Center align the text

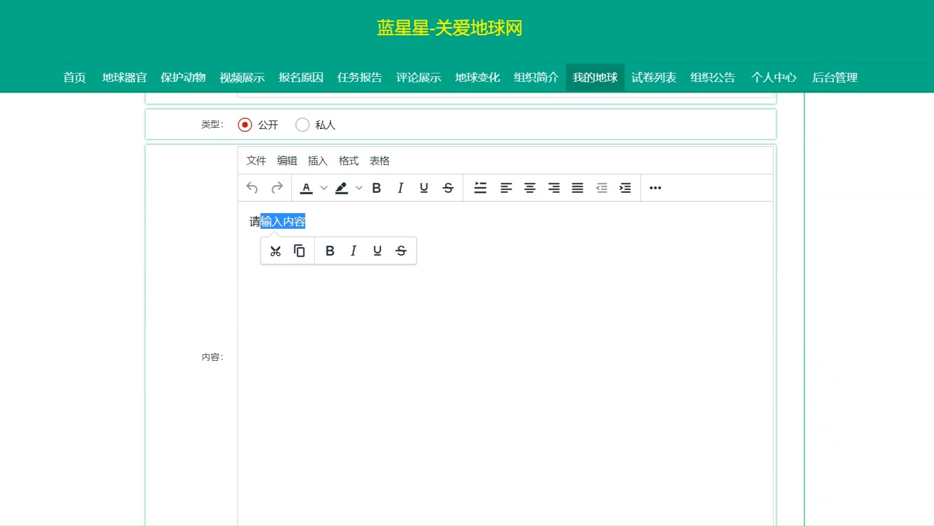[x=529, y=188]
